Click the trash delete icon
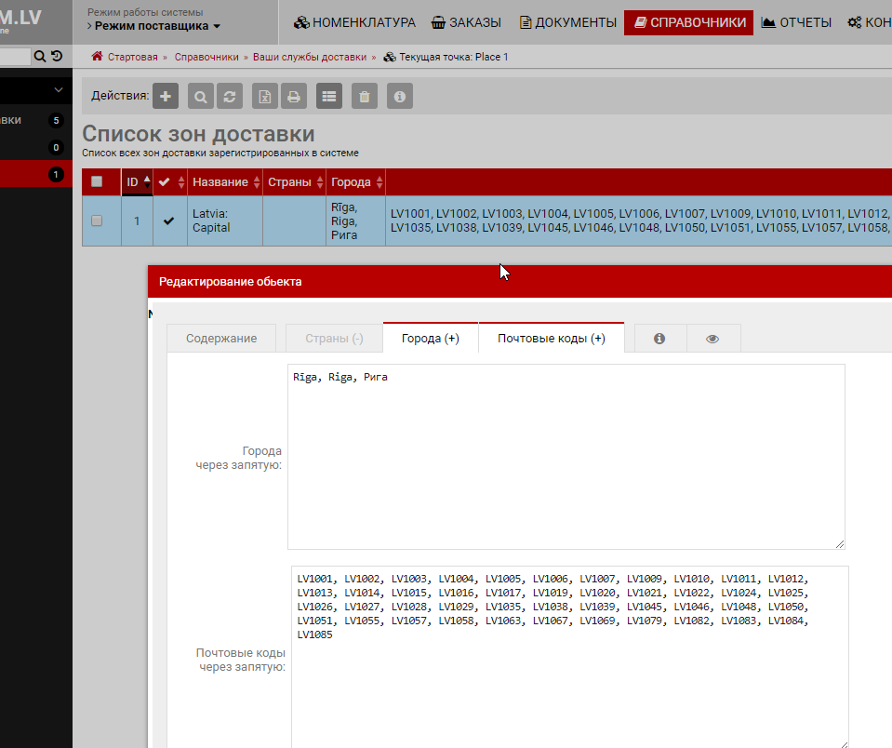The image size is (892, 748). (x=365, y=96)
